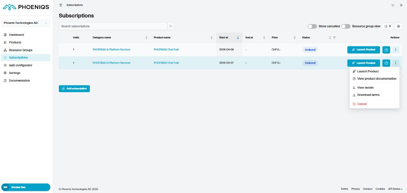The width and height of the screenshot is (407, 193).
Task: Click the NR user avatar
Action: 5,187
